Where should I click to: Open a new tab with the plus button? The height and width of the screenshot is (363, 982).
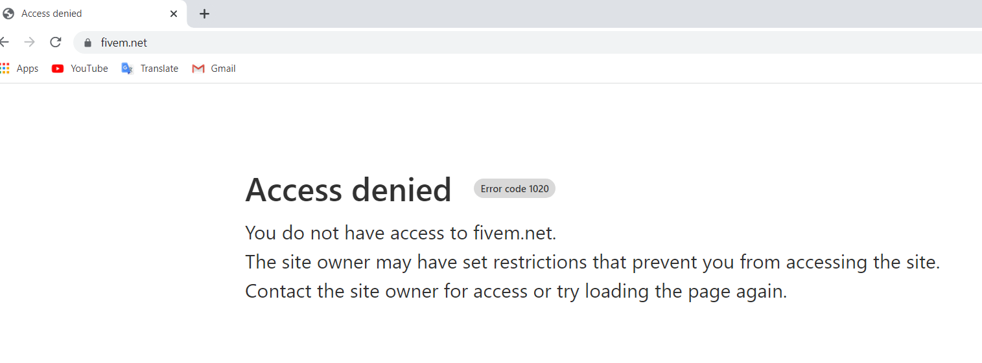click(204, 14)
